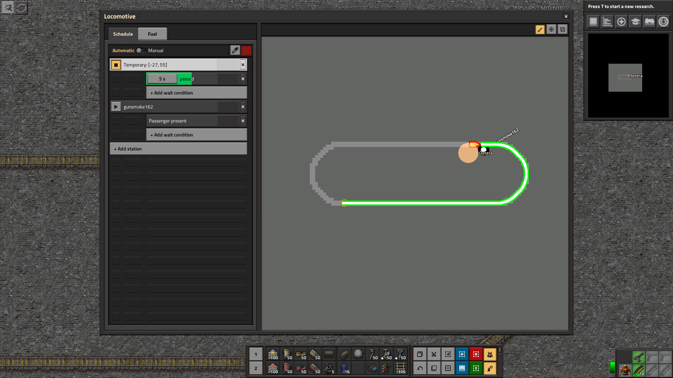Remove the 5 s passed condition
Screen dimensions: 673x378
pos(243,79)
